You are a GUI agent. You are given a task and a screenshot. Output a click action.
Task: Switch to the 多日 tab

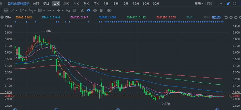(x=46, y=4)
